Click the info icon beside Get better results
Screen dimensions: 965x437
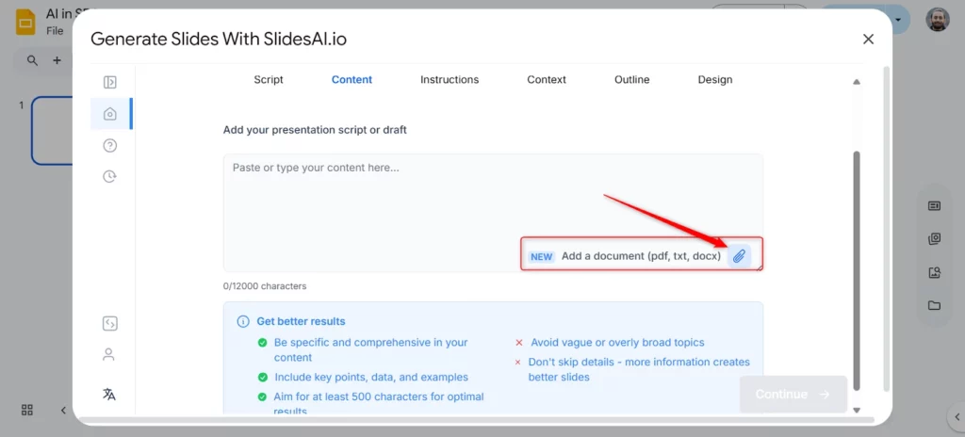(243, 321)
